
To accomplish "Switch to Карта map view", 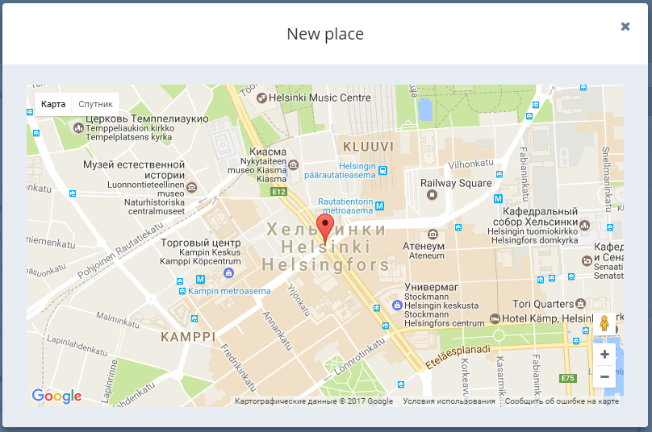I will (x=53, y=104).
